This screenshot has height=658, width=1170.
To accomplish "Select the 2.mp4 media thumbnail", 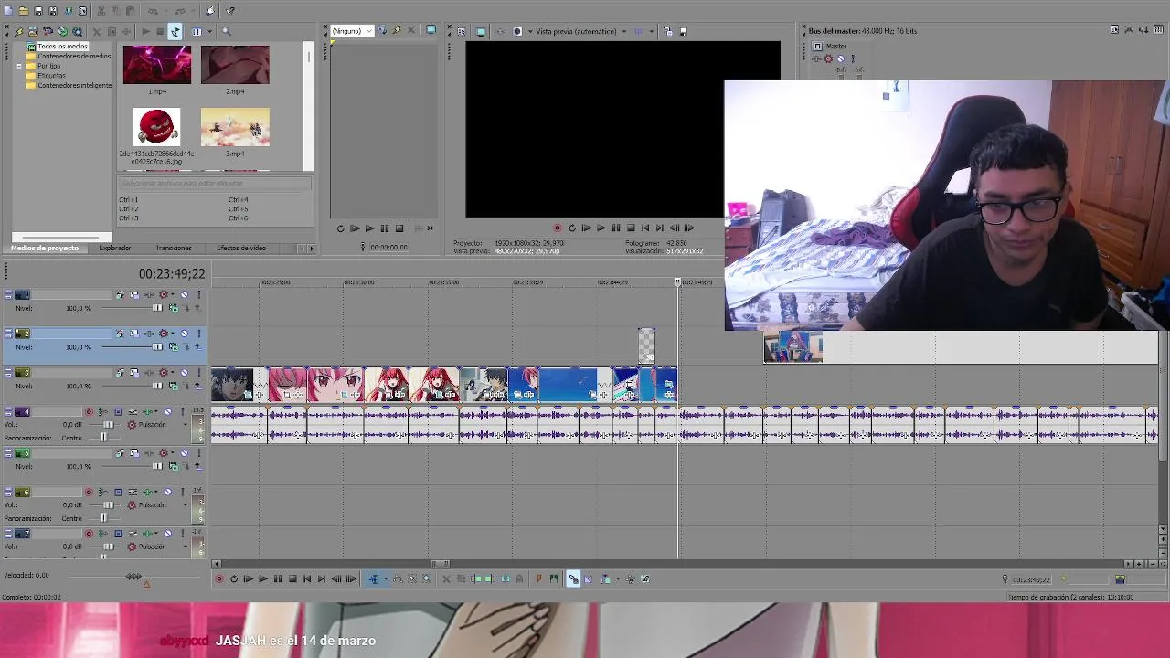I will click(235, 65).
